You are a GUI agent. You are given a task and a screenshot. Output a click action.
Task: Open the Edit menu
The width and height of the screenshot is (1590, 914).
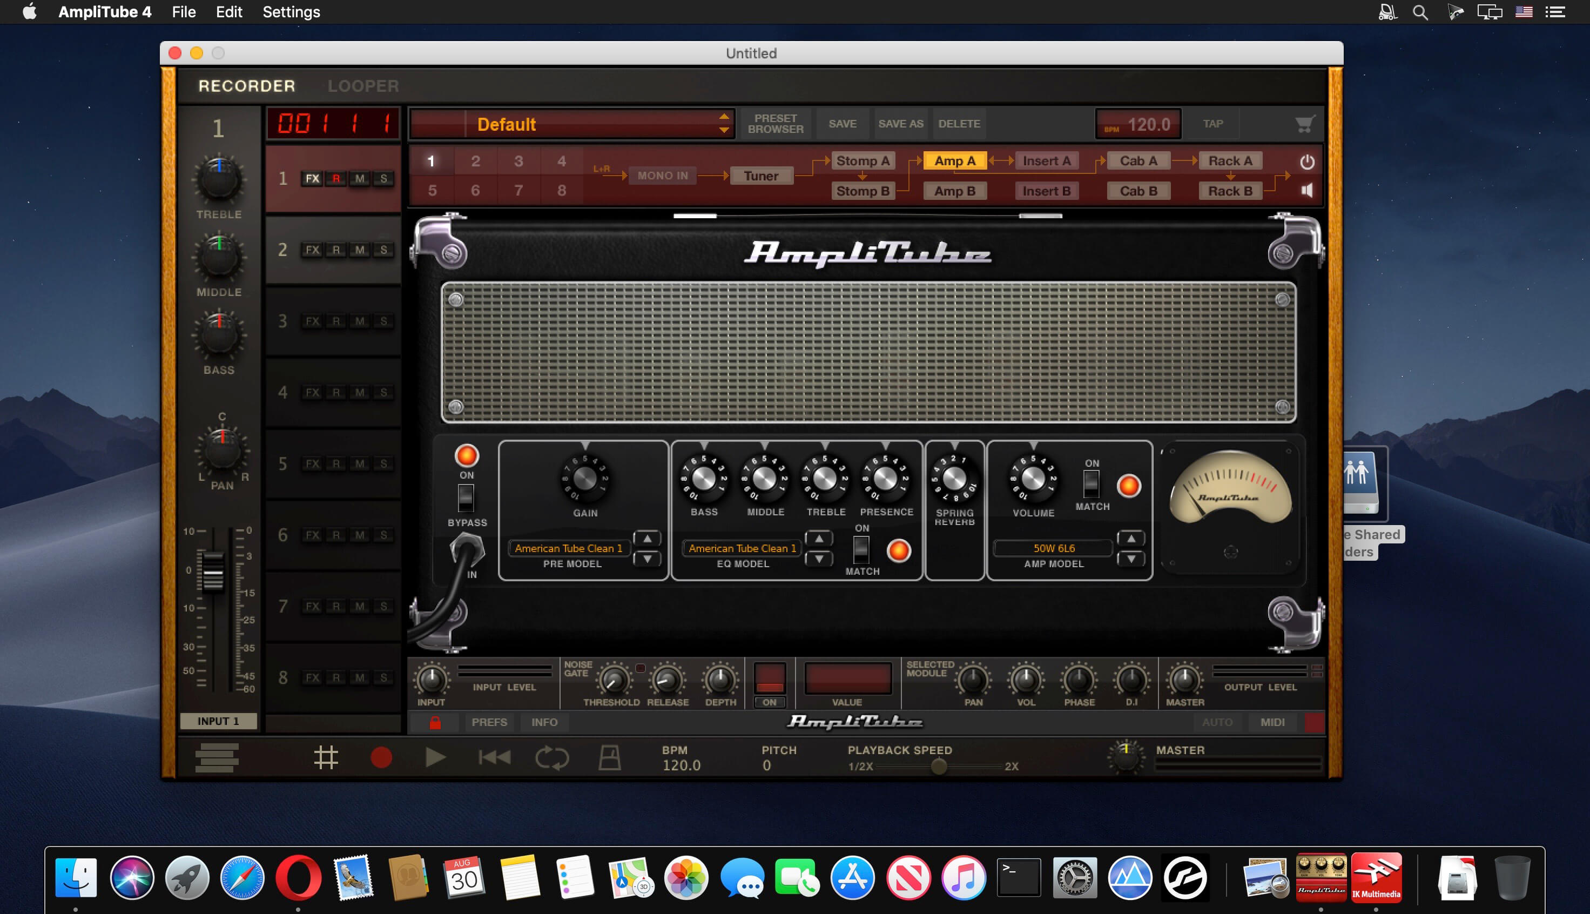click(229, 12)
